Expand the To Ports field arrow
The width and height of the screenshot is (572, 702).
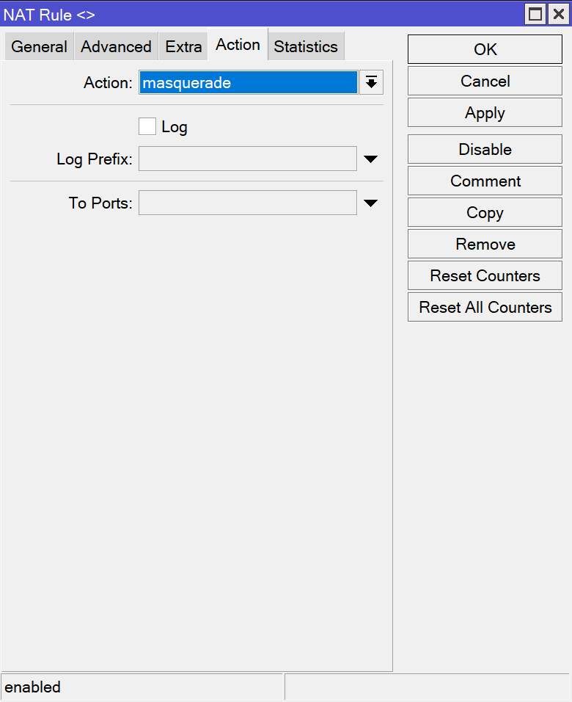370,203
